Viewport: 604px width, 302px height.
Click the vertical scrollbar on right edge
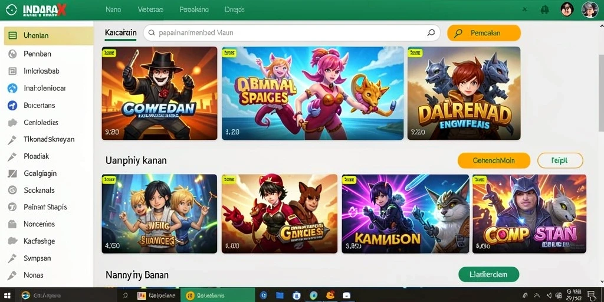coord(600,93)
